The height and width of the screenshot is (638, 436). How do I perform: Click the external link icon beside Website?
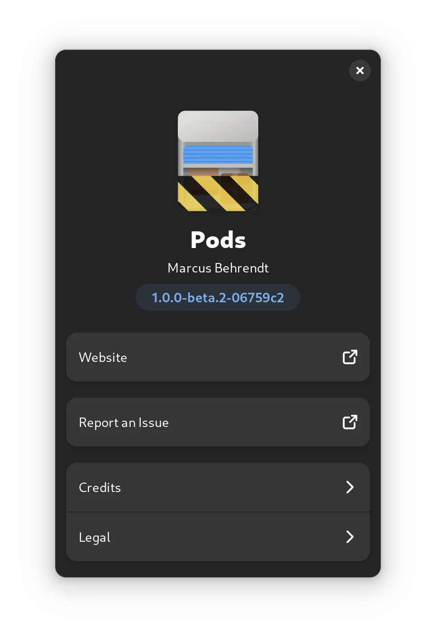350,357
